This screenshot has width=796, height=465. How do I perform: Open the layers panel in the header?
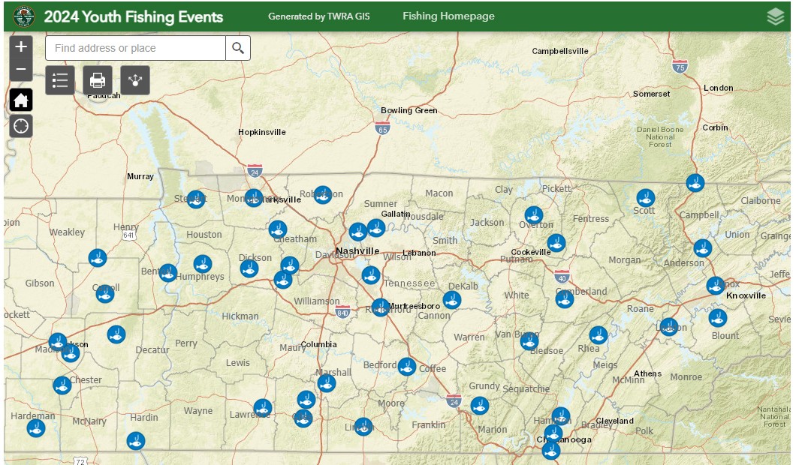775,16
